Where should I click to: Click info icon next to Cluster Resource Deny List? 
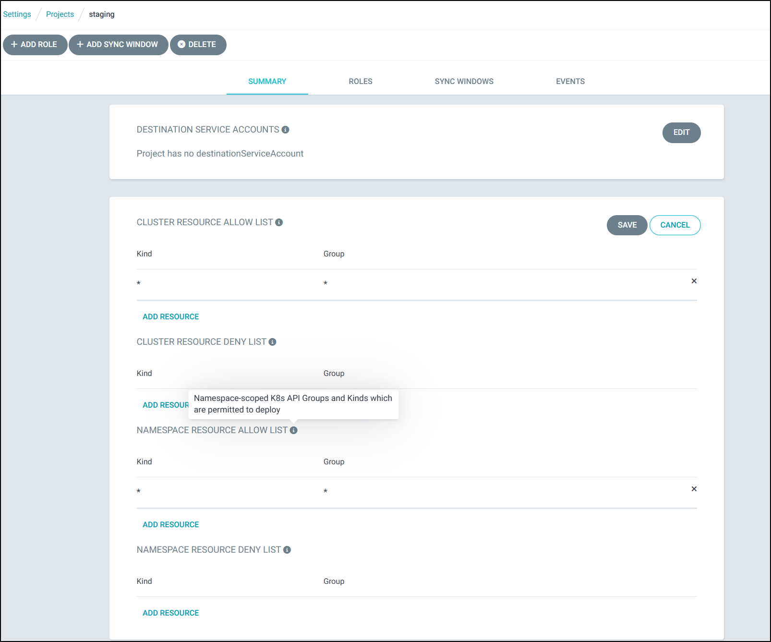272,342
